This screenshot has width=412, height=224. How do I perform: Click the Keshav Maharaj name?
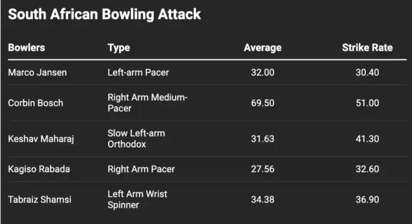click(x=41, y=139)
